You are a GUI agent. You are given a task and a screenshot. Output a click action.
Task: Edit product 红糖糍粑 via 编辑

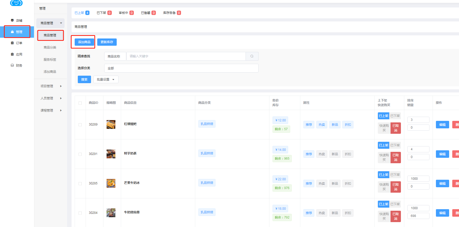coord(442,125)
